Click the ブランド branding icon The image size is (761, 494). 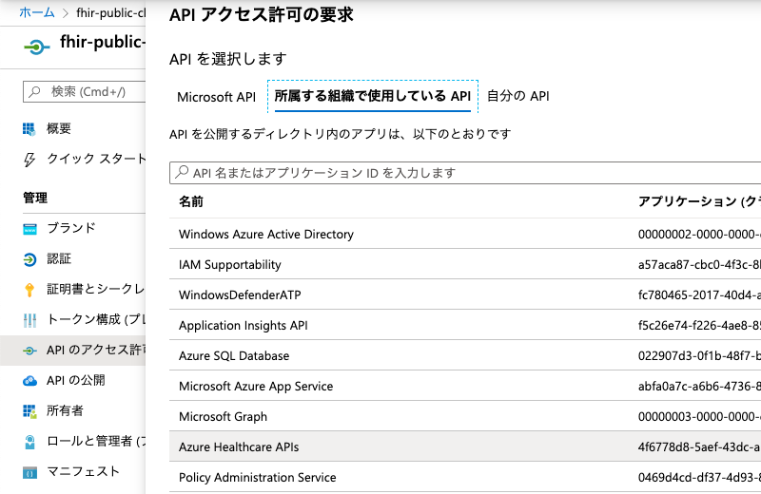click(29, 229)
